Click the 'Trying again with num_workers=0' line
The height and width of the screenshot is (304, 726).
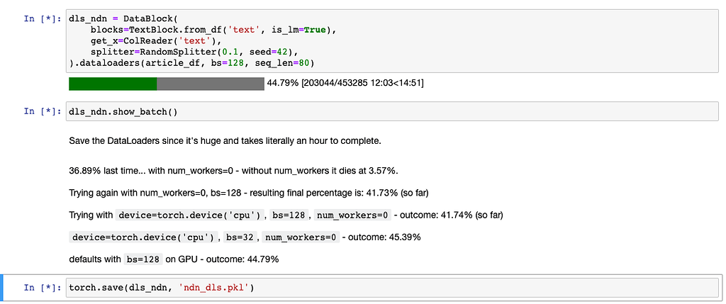(249, 193)
